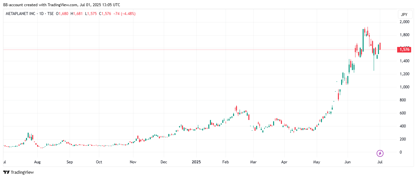Click the 1,000 price axis label

[405, 87]
